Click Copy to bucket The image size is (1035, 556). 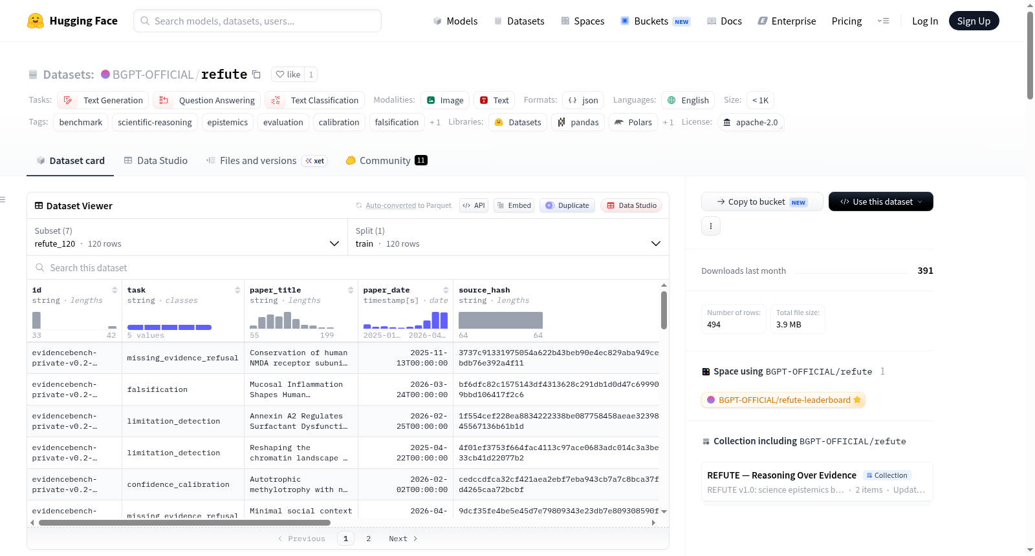[762, 201]
